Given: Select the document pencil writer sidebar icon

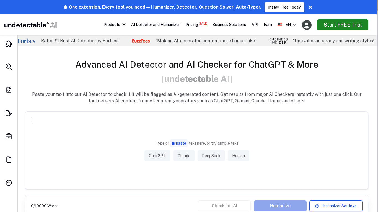Looking at the screenshot, I should click(x=9, y=113).
